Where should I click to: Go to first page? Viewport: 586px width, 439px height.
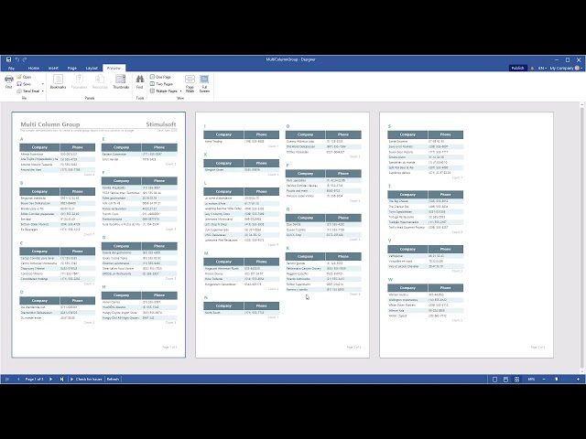click(x=7, y=379)
